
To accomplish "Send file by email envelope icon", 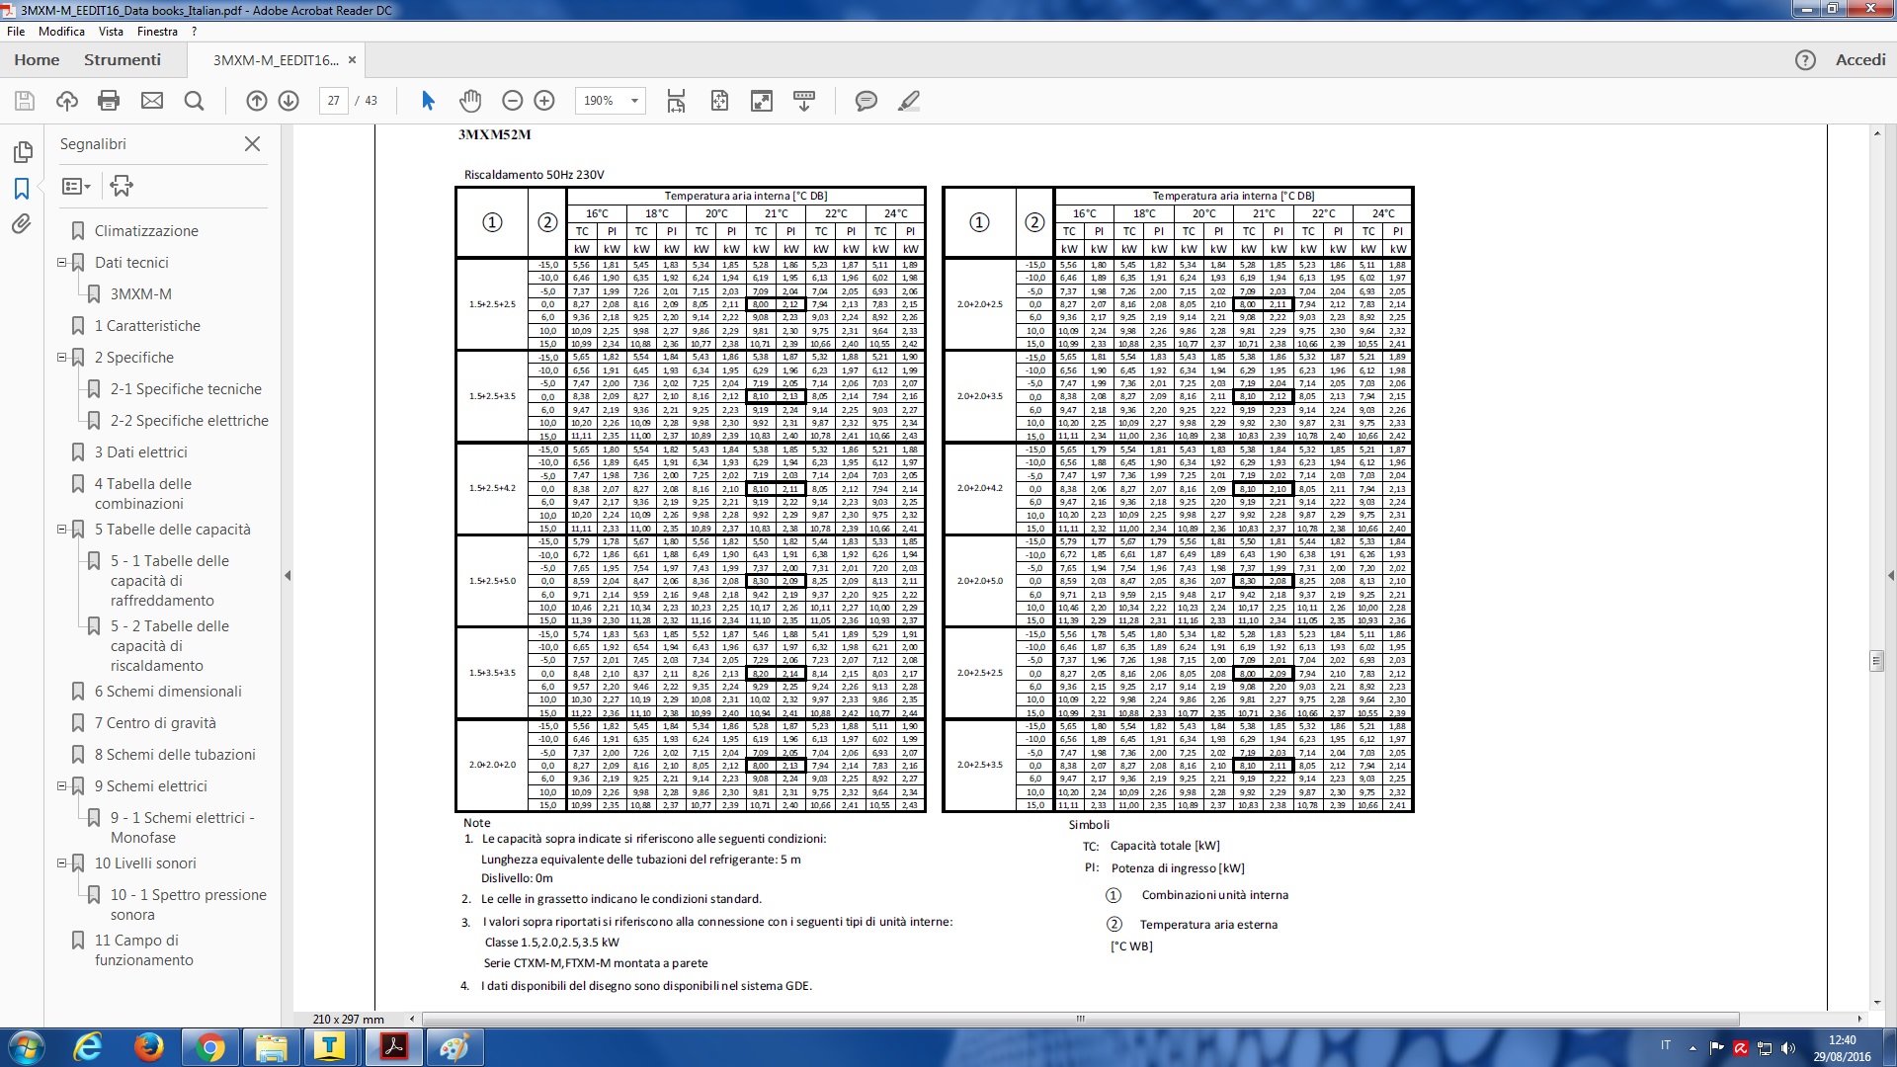I will [152, 101].
